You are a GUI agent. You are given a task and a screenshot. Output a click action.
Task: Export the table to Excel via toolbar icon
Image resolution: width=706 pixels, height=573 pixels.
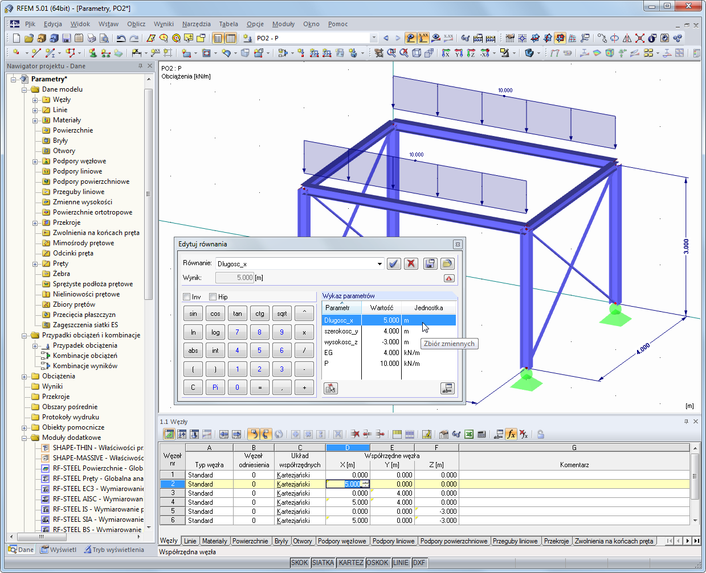470,434
